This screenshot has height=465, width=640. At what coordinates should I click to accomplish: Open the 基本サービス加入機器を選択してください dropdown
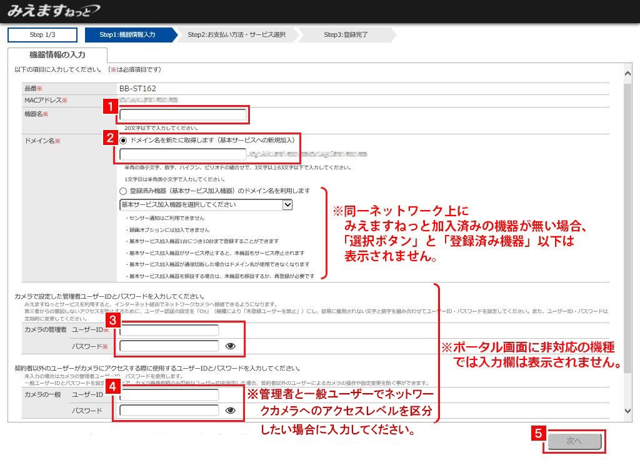click(x=206, y=204)
